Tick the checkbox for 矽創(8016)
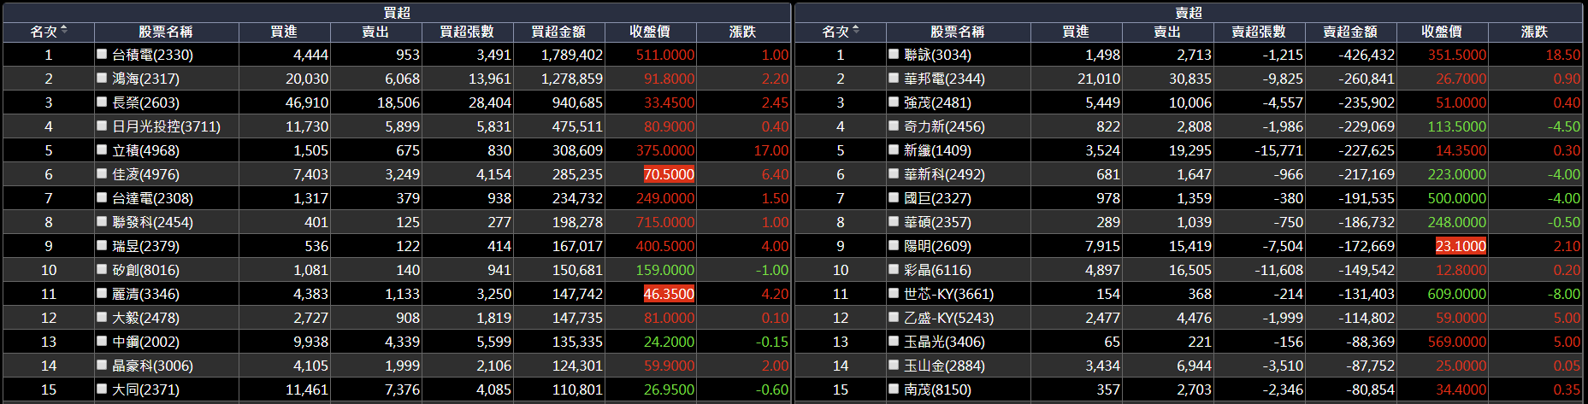Image resolution: width=1588 pixels, height=404 pixels. coord(102,269)
